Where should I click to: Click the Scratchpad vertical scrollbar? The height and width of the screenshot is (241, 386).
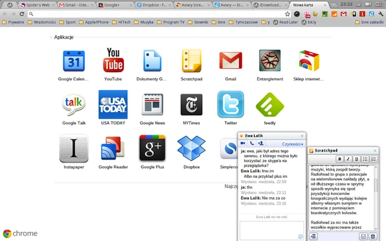[376, 198]
